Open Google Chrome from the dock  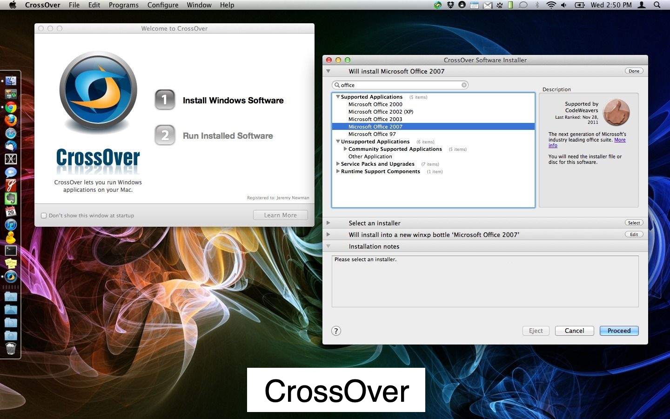tap(11, 108)
